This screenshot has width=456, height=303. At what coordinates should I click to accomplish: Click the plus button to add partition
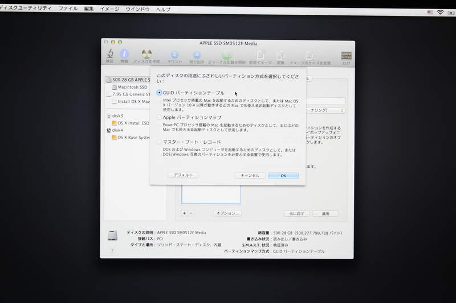click(184, 213)
